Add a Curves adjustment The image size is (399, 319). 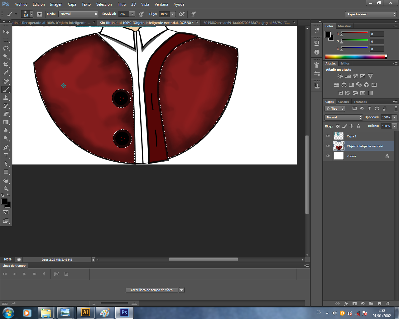pyautogui.click(x=355, y=76)
